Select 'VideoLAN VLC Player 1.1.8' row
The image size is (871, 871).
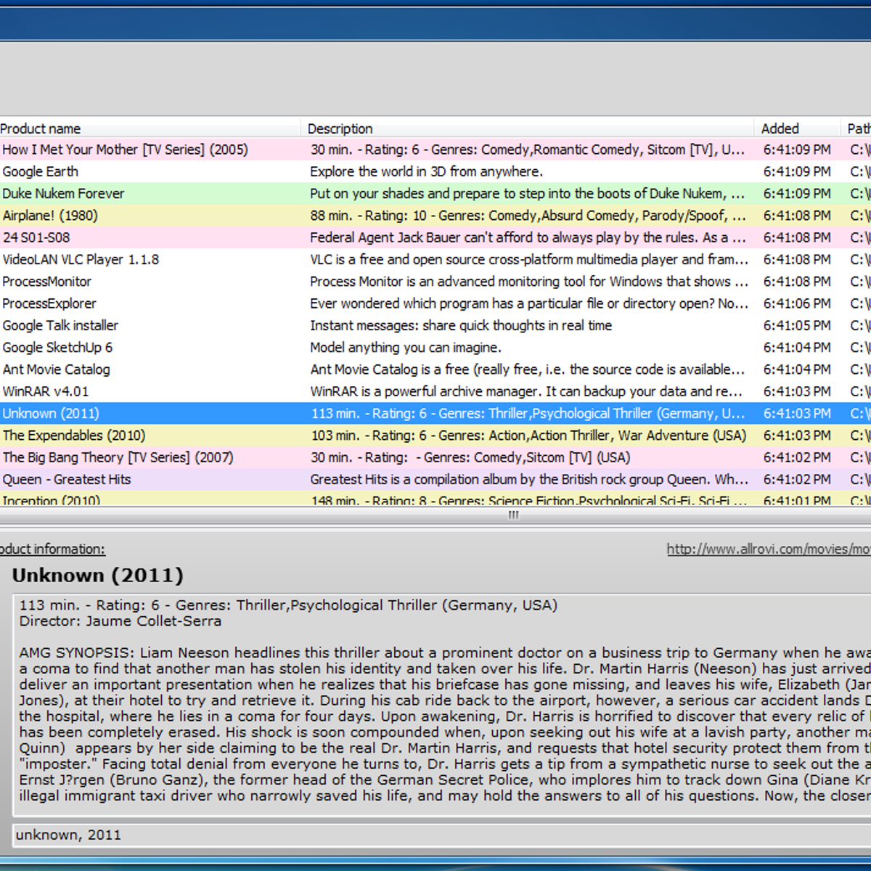pyautogui.click(x=435, y=259)
